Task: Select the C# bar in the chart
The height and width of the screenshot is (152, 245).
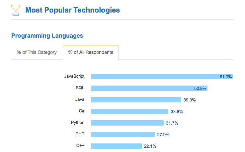Action: coord(129,111)
